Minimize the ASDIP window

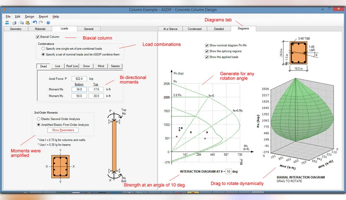323,9
